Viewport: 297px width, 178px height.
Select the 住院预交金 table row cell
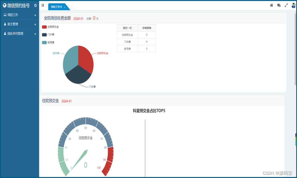tap(127, 35)
